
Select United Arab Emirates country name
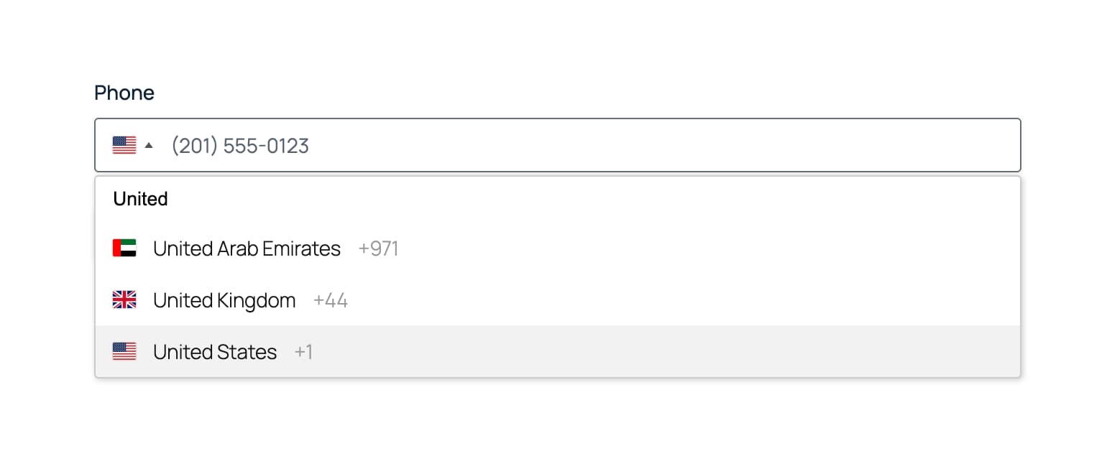[x=247, y=248]
